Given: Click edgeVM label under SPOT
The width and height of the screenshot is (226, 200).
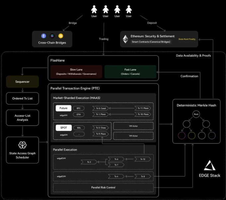Looking at the screenshot, I should click(x=63, y=135).
